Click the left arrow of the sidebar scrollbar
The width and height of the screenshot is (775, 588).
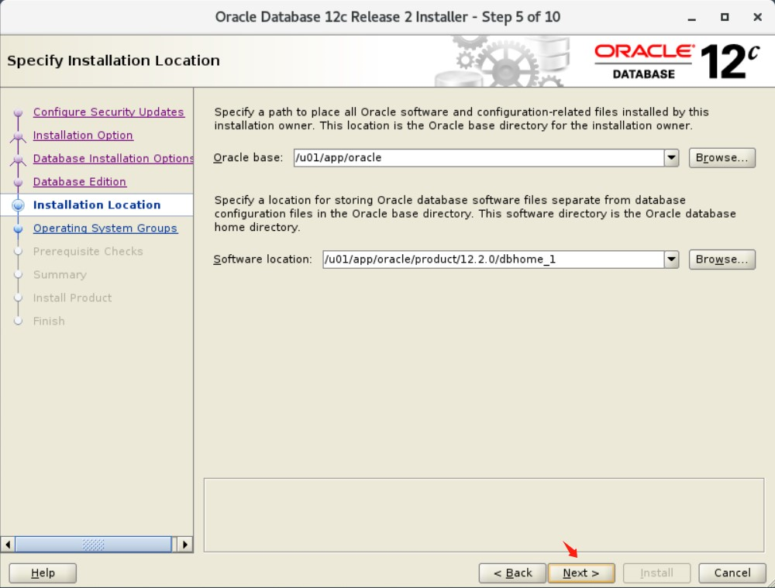[x=6, y=545]
